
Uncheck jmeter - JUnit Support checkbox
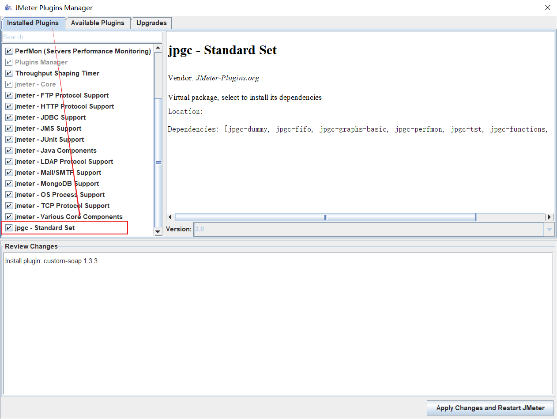click(x=9, y=140)
